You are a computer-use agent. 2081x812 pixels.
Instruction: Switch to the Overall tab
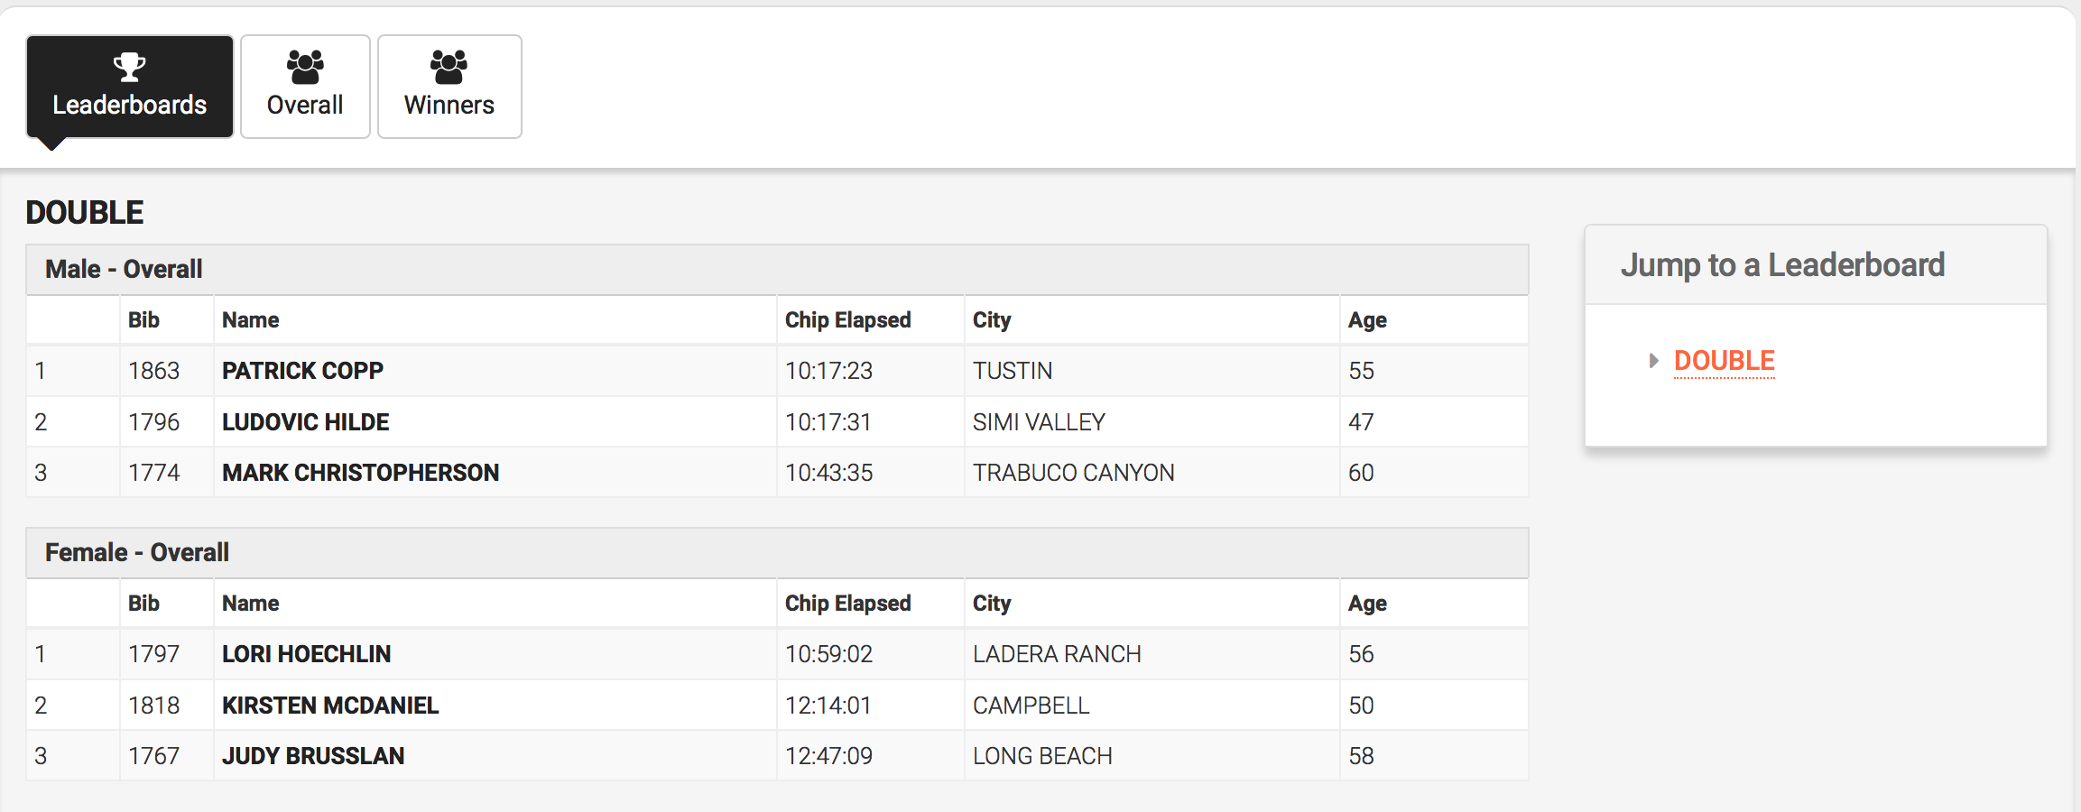point(305,88)
